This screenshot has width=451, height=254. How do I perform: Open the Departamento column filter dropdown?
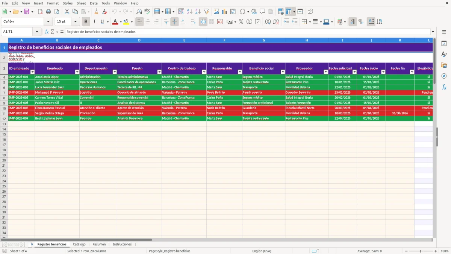pyautogui.click(x=115, y=72)
